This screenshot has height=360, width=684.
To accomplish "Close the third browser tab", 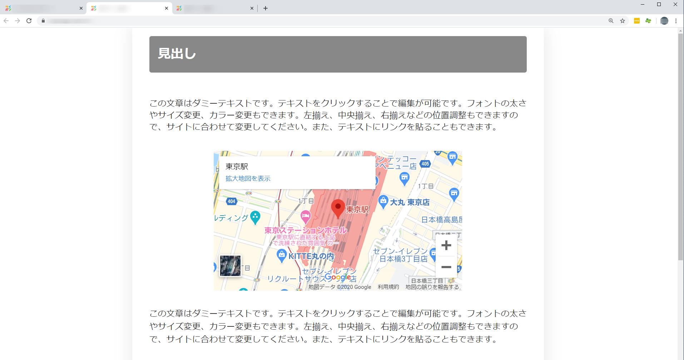I will pos(252,8).
